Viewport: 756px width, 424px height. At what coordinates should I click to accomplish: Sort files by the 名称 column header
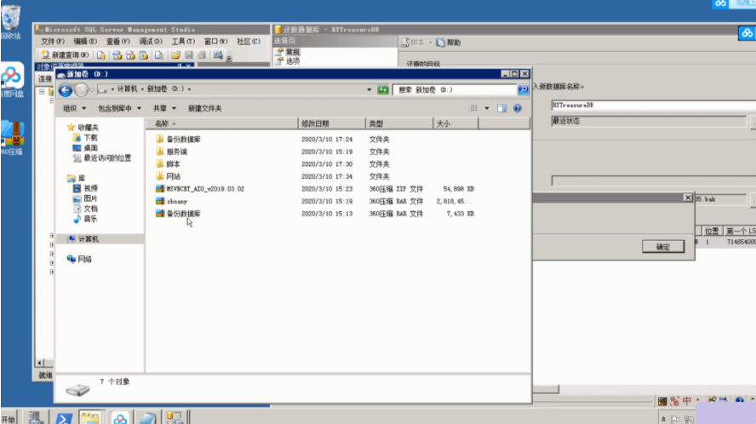click(x=222, y=123)
